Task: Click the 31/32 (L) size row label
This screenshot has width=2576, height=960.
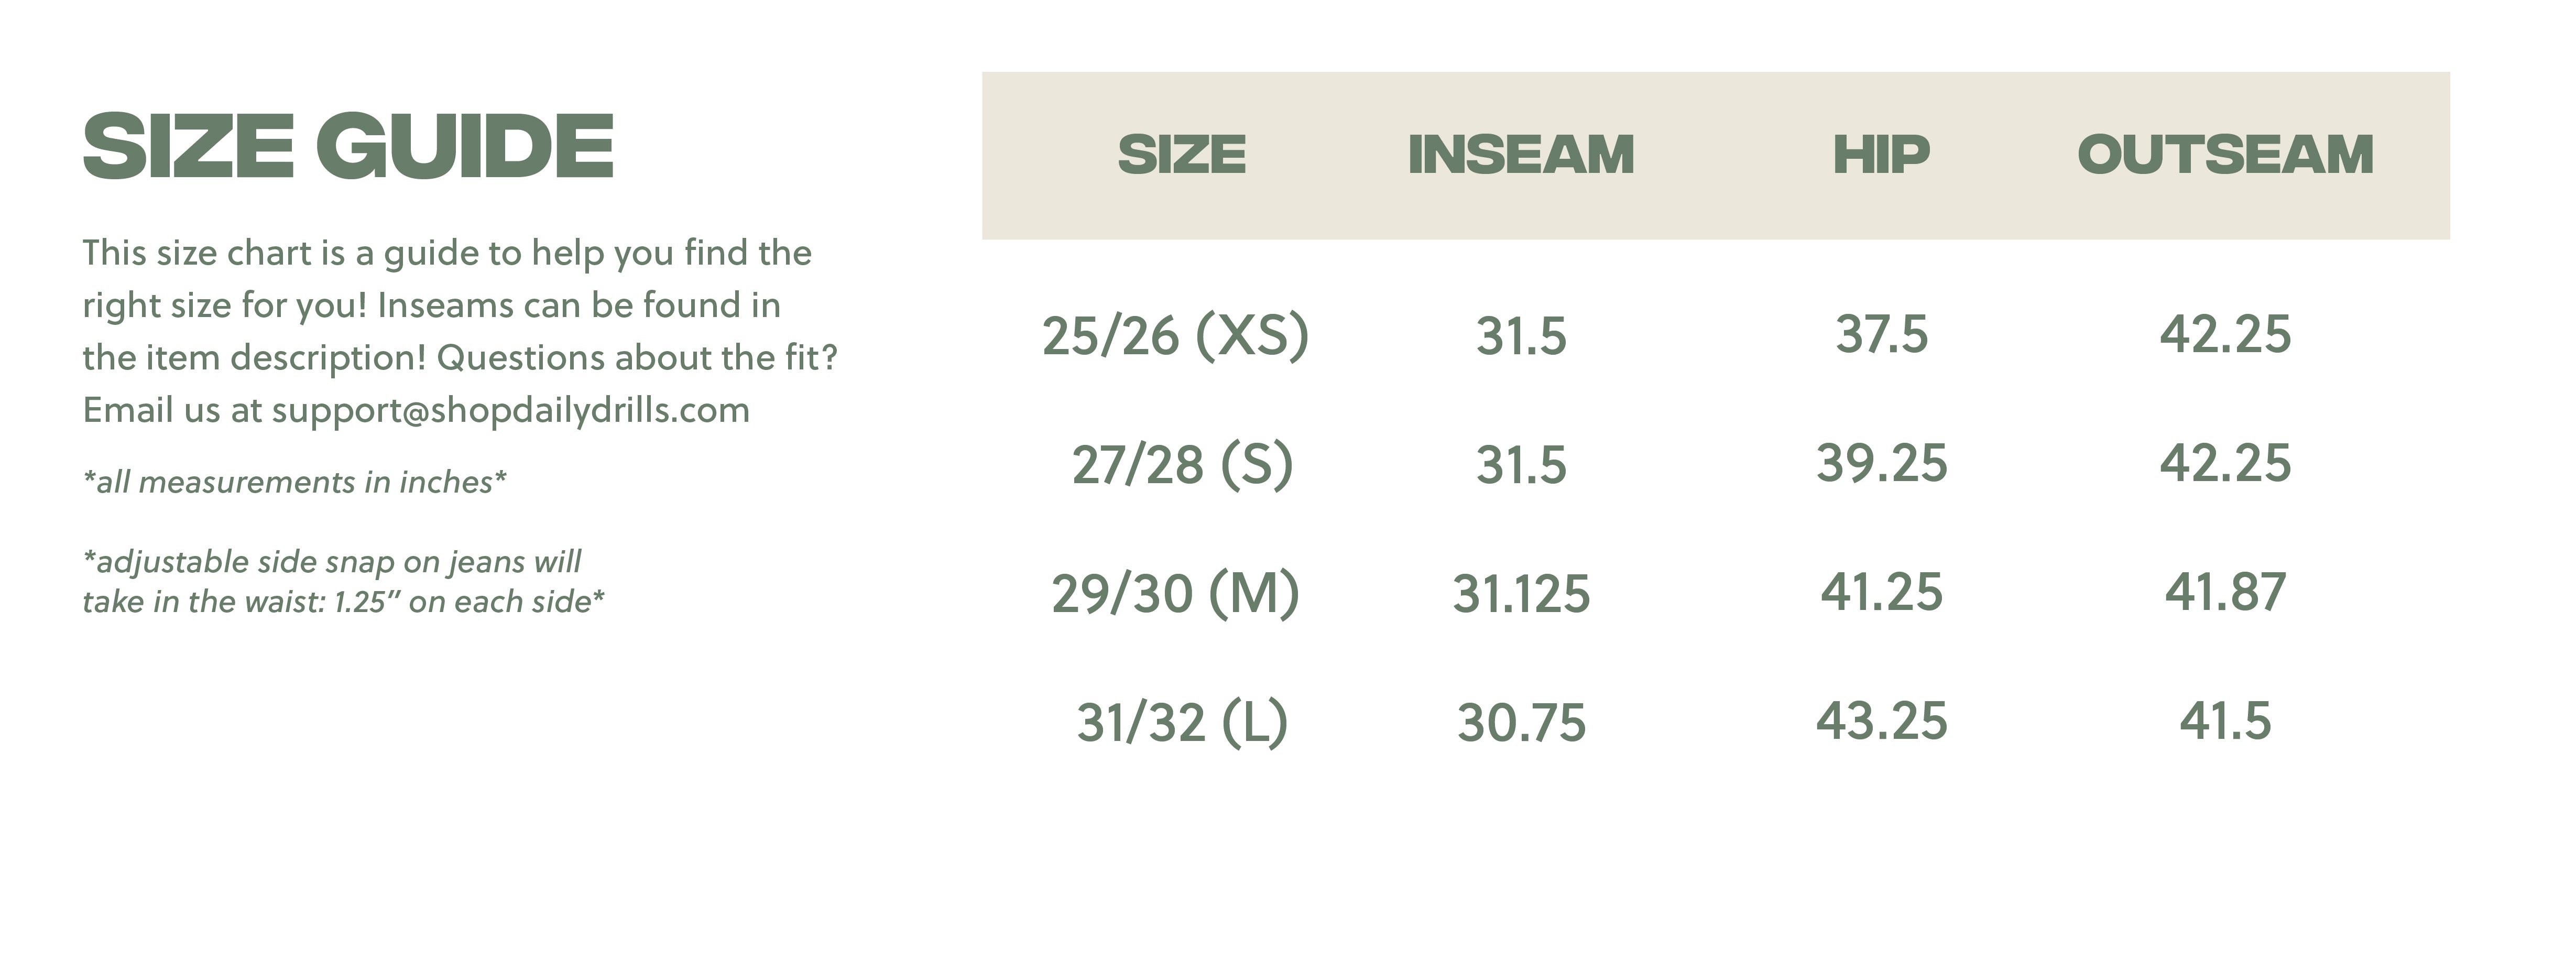Action: pos(1182,723)
